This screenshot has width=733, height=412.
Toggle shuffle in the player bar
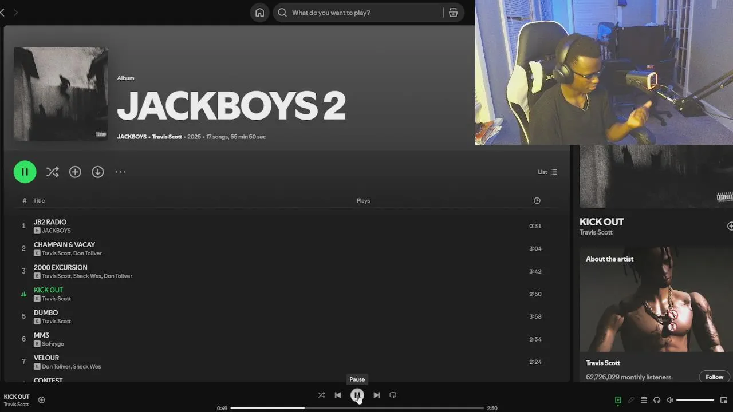tap(321, 395)
